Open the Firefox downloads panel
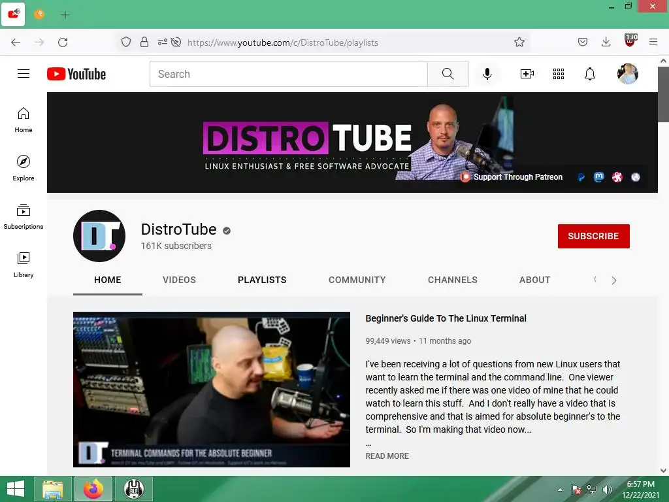 pyautogui.click(x=606, y=42)
